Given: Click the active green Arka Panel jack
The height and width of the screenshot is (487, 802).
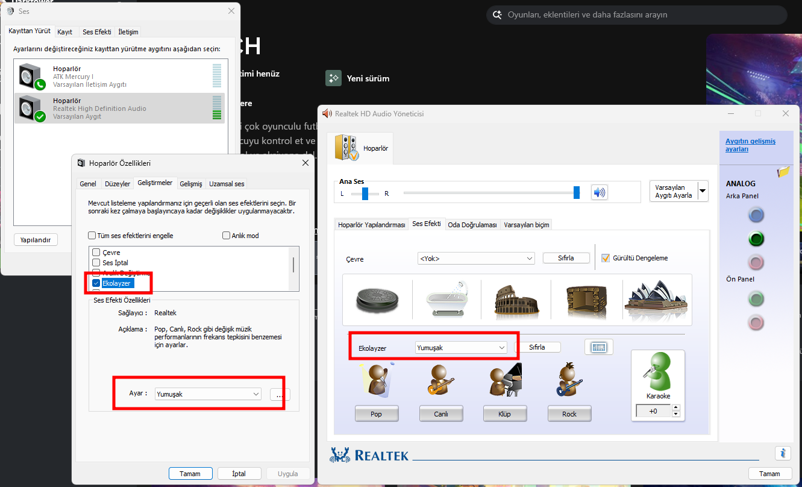Looking at the screenshot, I should (x=756, y=239).
